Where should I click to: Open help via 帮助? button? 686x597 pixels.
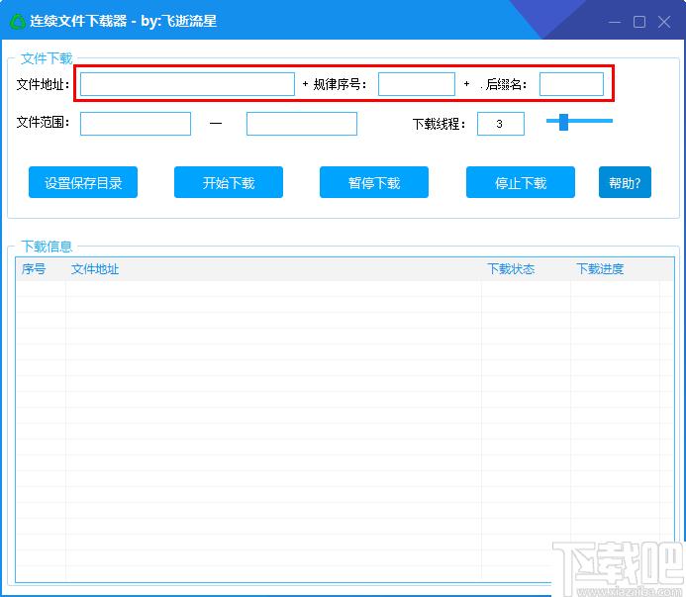pos(625,182)
